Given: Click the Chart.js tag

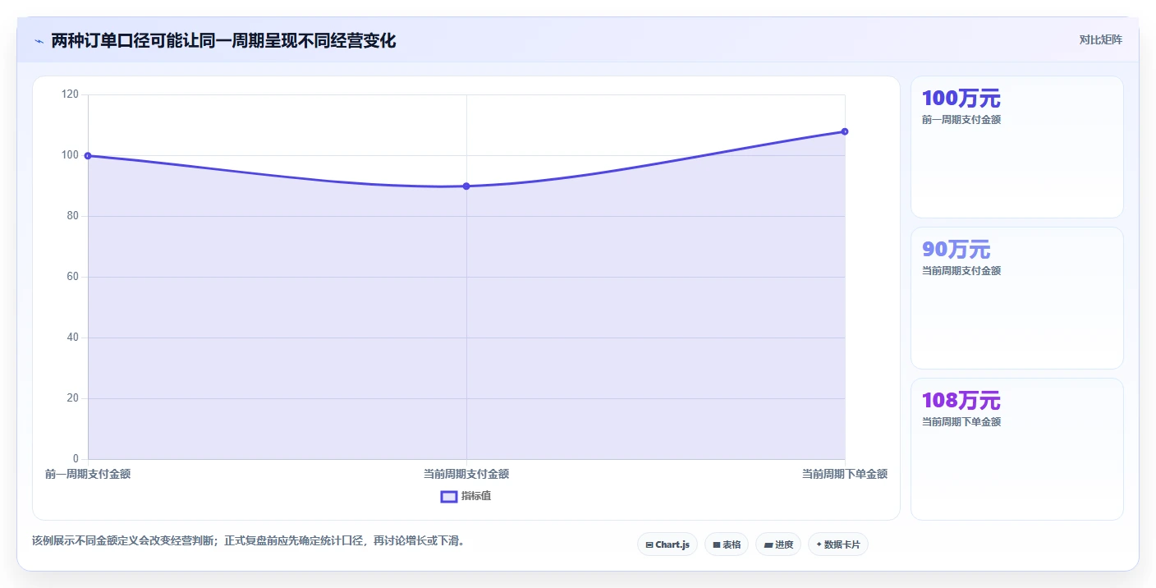Looking at the screenshot, I should click(x=667, y=544).
